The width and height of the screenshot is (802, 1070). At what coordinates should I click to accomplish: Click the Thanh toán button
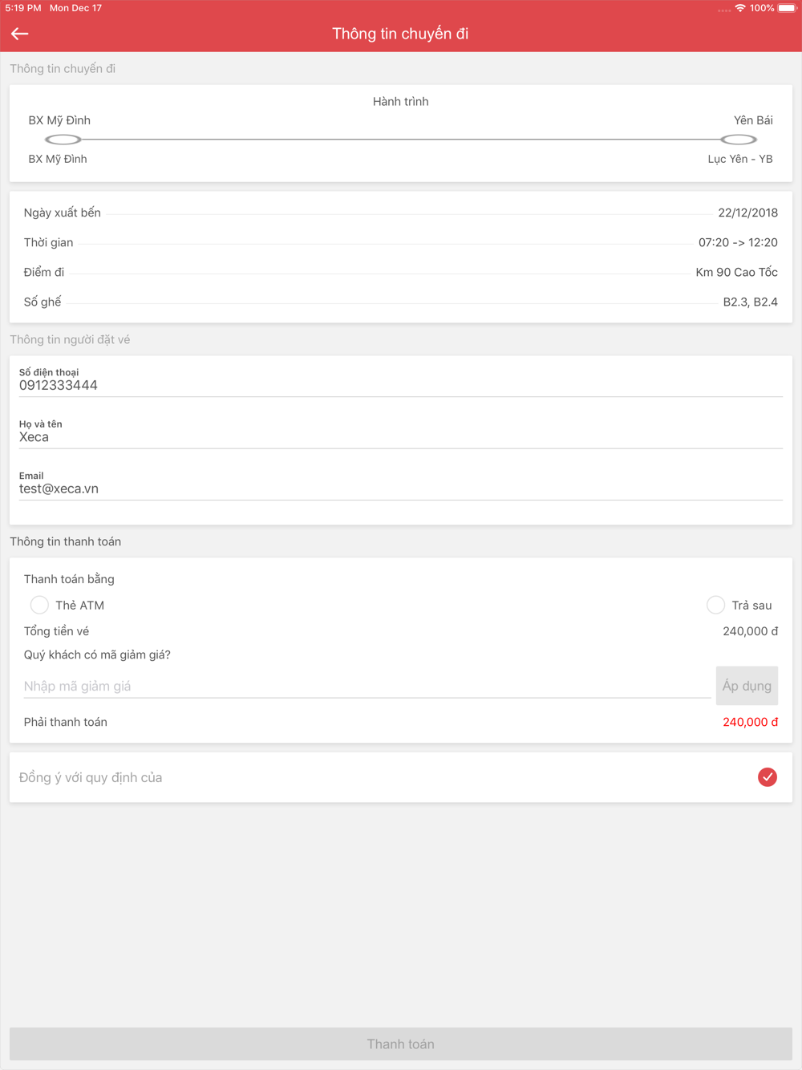tap(401, 1044)
